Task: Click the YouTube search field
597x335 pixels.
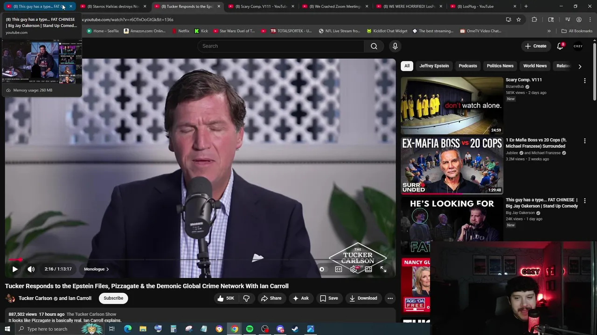Action: click(281, 46)
